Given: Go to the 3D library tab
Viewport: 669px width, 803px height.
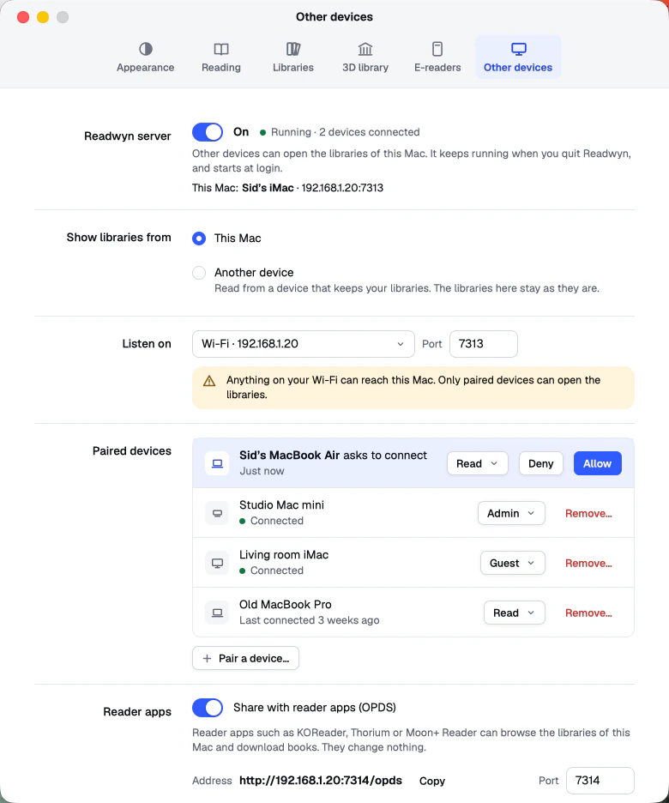Looking at the screenshot, I should pos(365,57).
